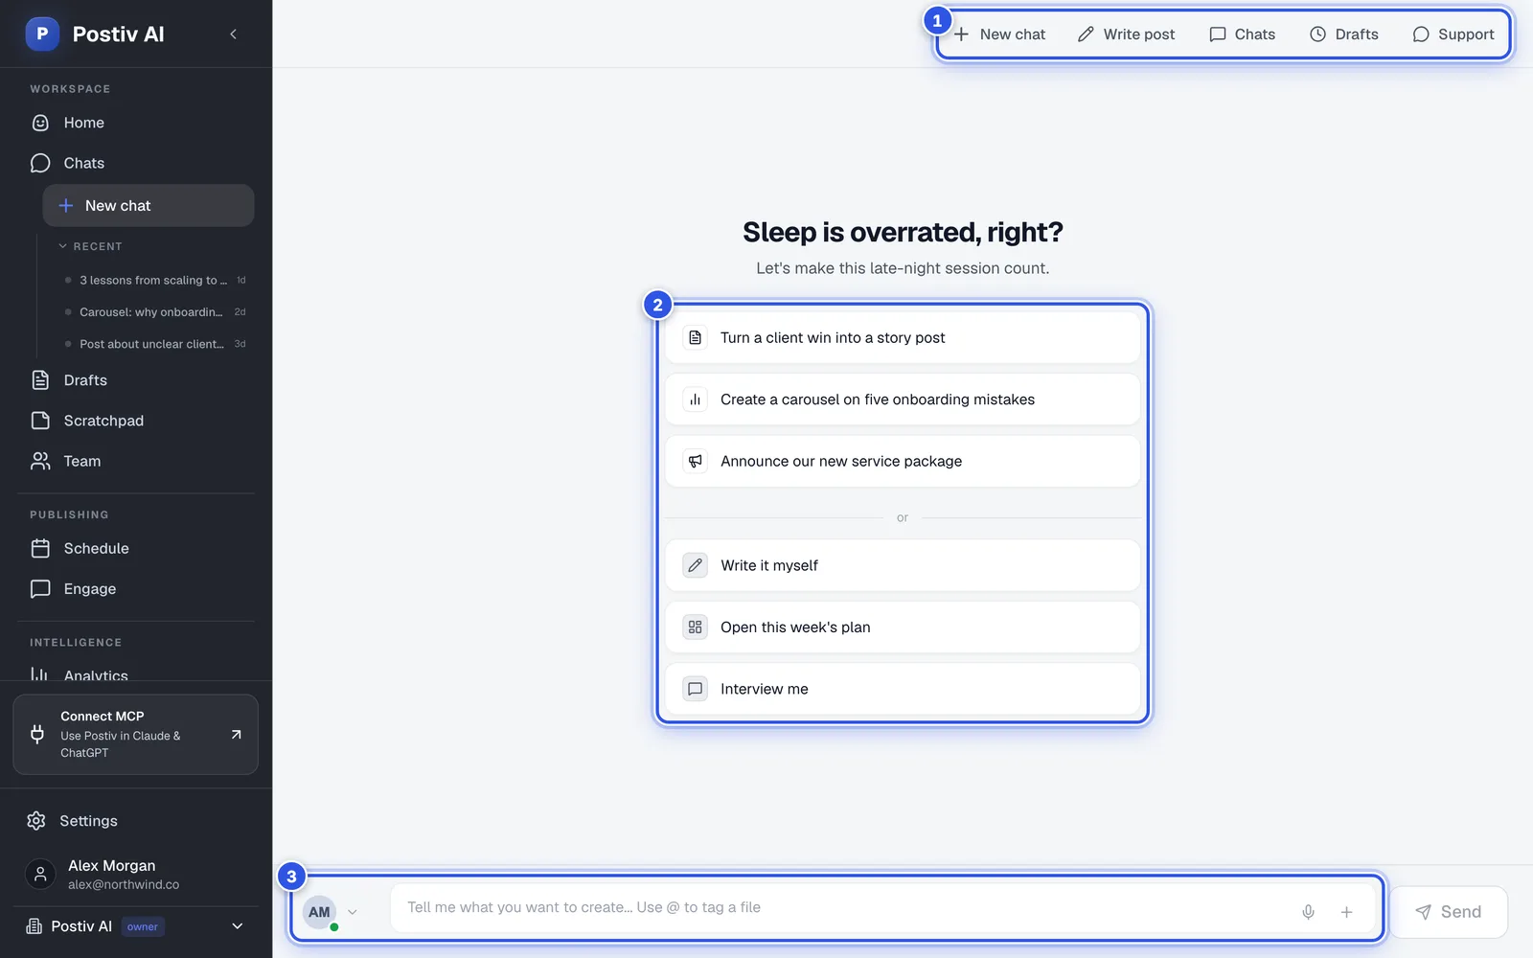This screenshot has height=958, width=1533.
Task: Choose the 'Write it myself' option
Action: click(x=903, y=565)
